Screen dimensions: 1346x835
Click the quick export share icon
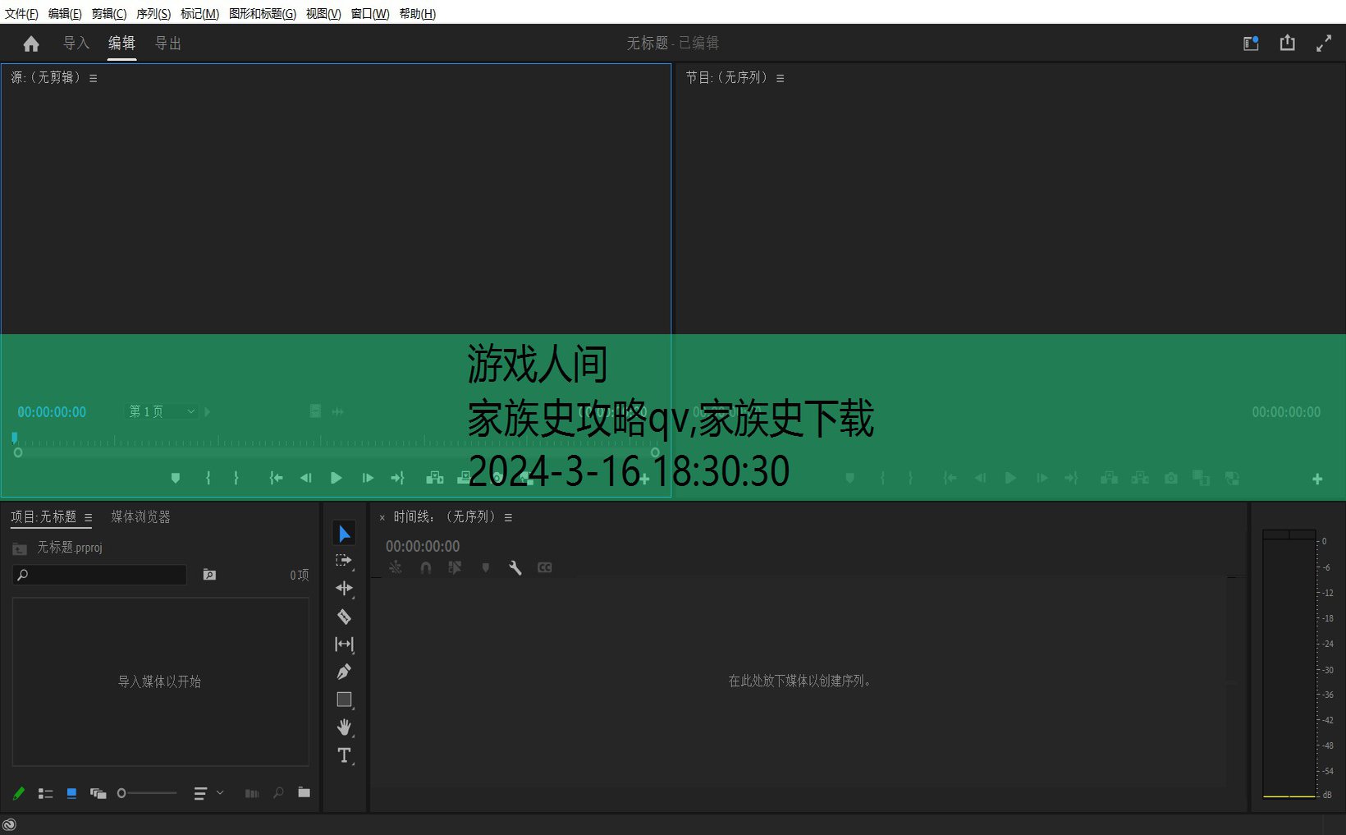(1287, 43)
